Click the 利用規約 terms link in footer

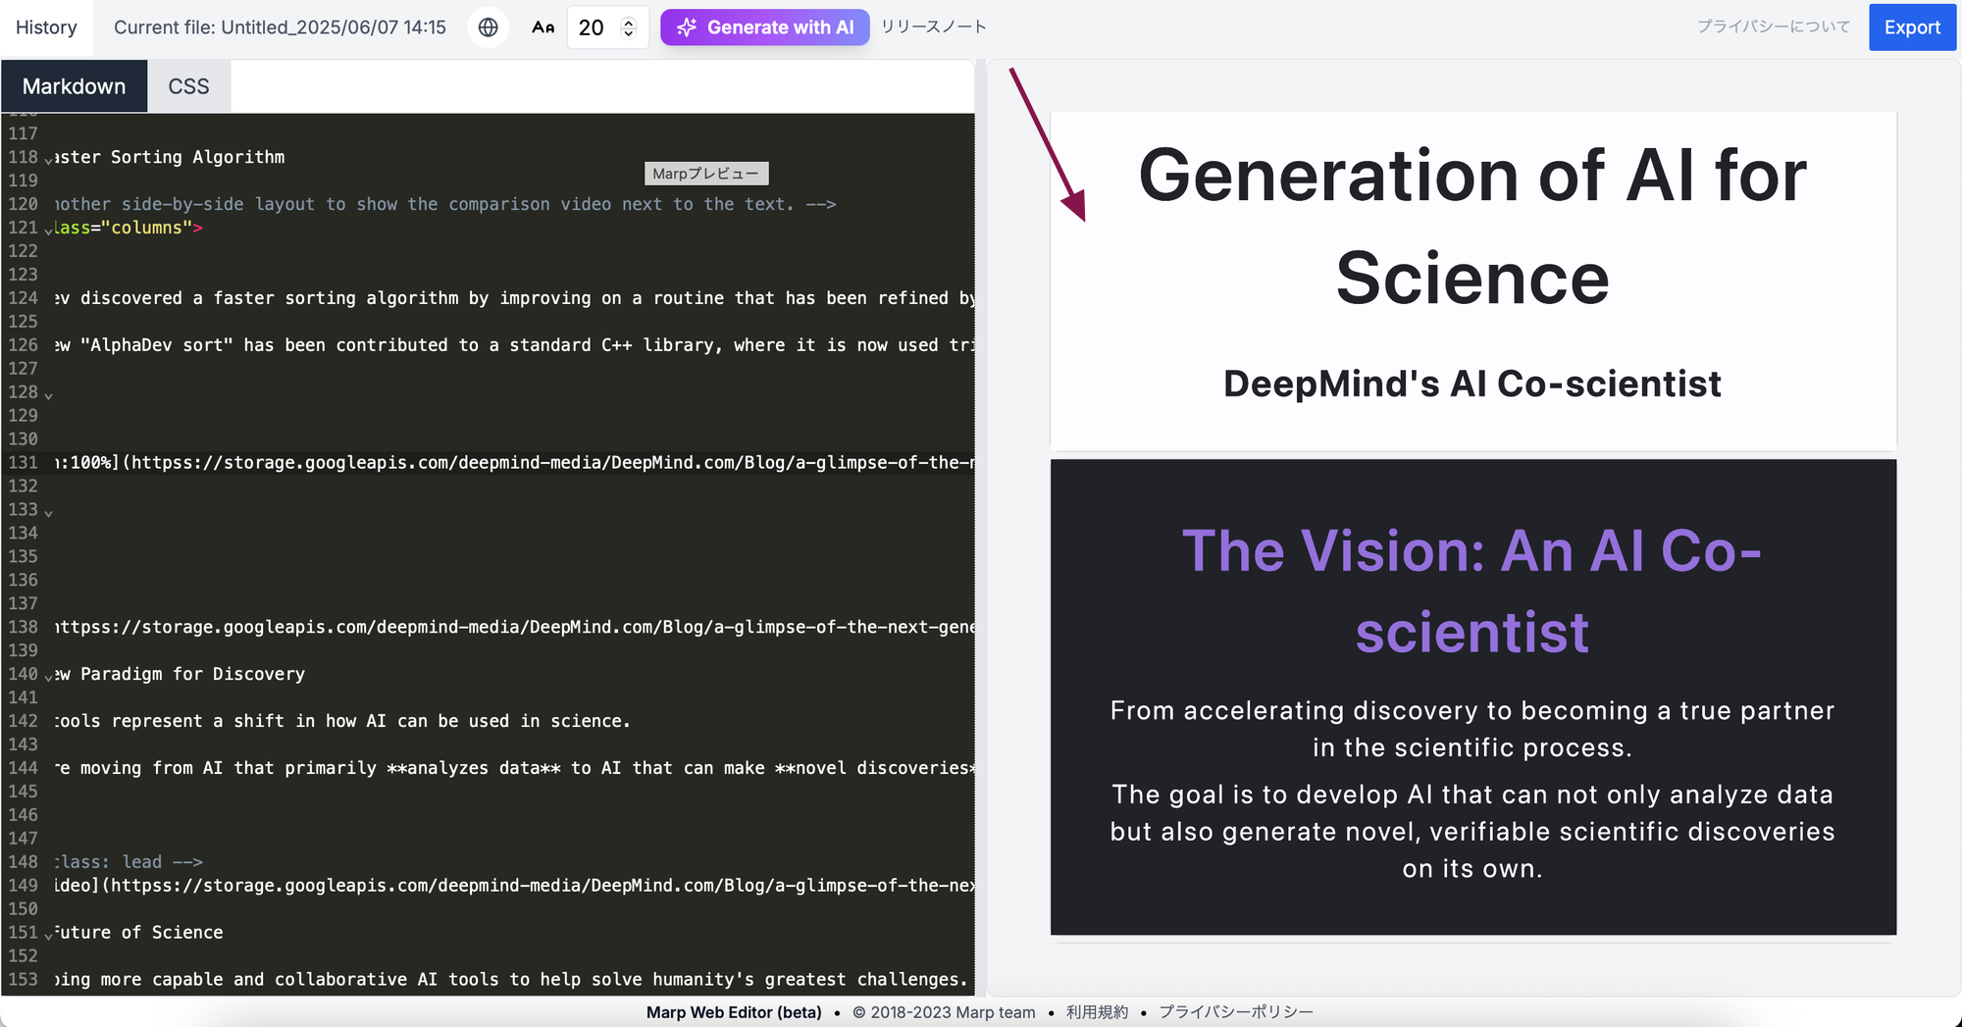pyautogui.click(x=1097, y=1011)
